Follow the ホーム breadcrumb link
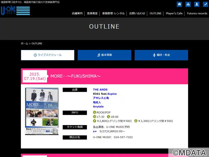209x157 pixels. pyautogui.click(x=24, y=43)
